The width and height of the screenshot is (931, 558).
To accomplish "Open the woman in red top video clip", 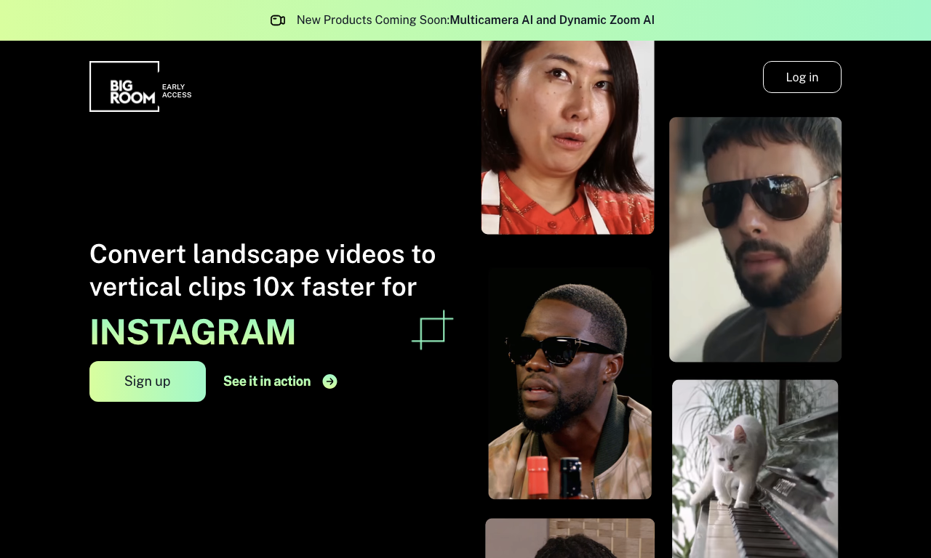I will 568,137.
